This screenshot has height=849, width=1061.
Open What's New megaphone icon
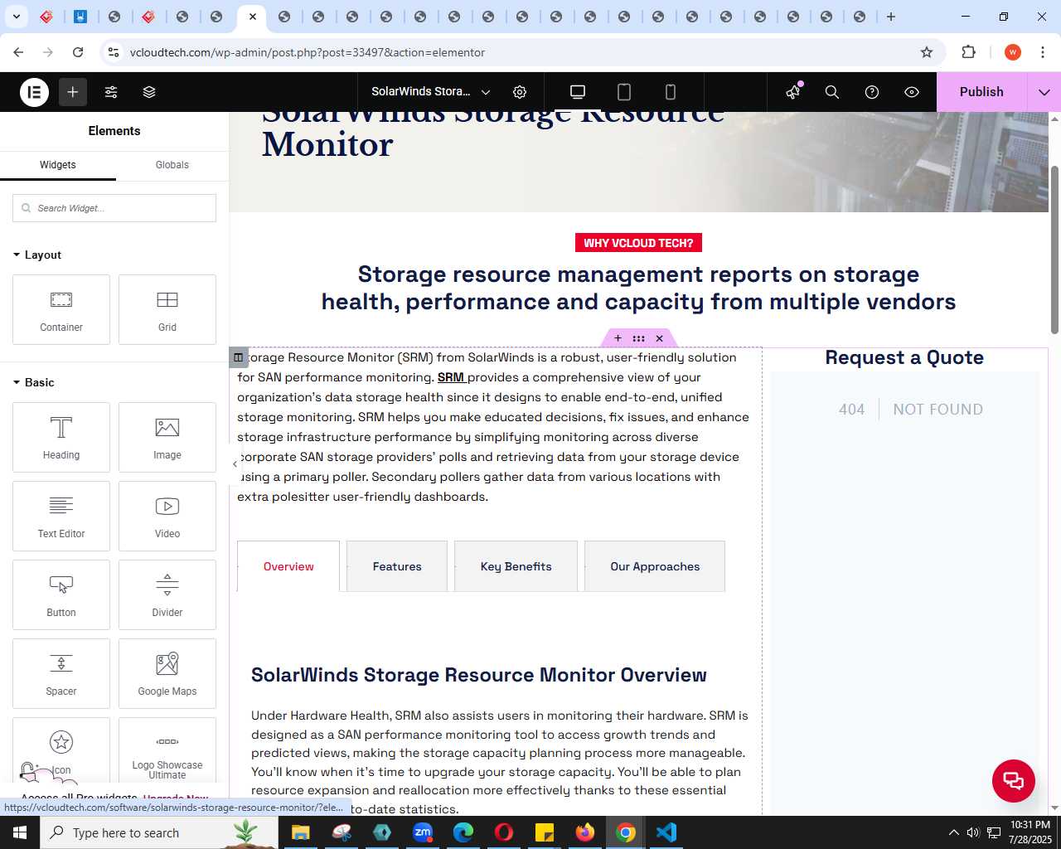[x=793, y=92]
